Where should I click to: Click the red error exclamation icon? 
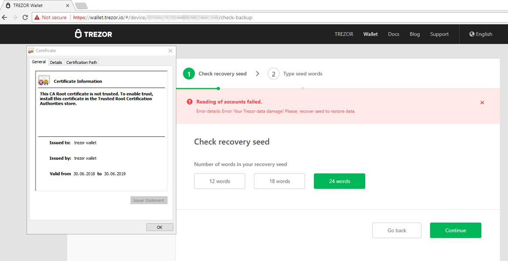189,102
